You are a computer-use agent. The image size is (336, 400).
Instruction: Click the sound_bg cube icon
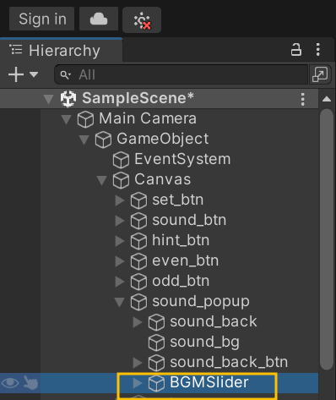(x=156, y=342)
